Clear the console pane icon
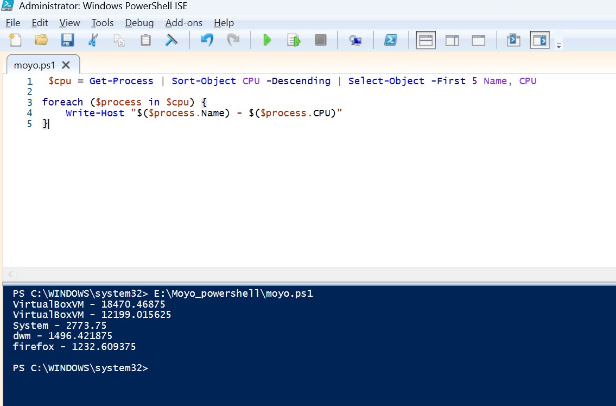Screen dimensions: 616x406 [172, 40]
